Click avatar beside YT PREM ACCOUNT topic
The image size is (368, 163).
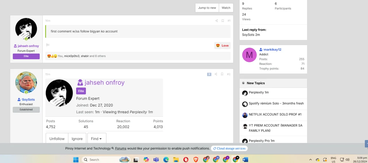point(245,126)
